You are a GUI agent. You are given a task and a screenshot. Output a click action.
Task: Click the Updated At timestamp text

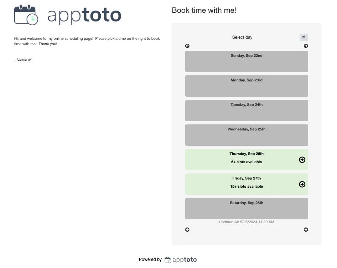point(247,221)
